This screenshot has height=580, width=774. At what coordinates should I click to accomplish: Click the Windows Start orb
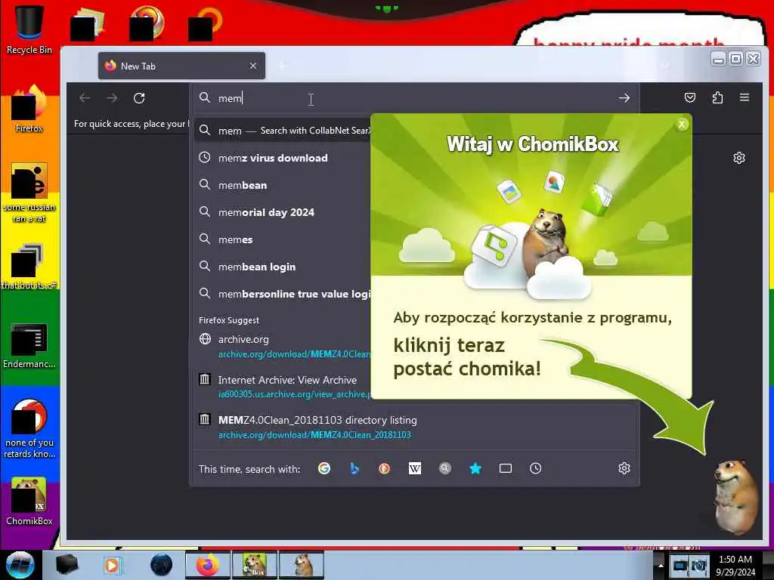[20, 565]
